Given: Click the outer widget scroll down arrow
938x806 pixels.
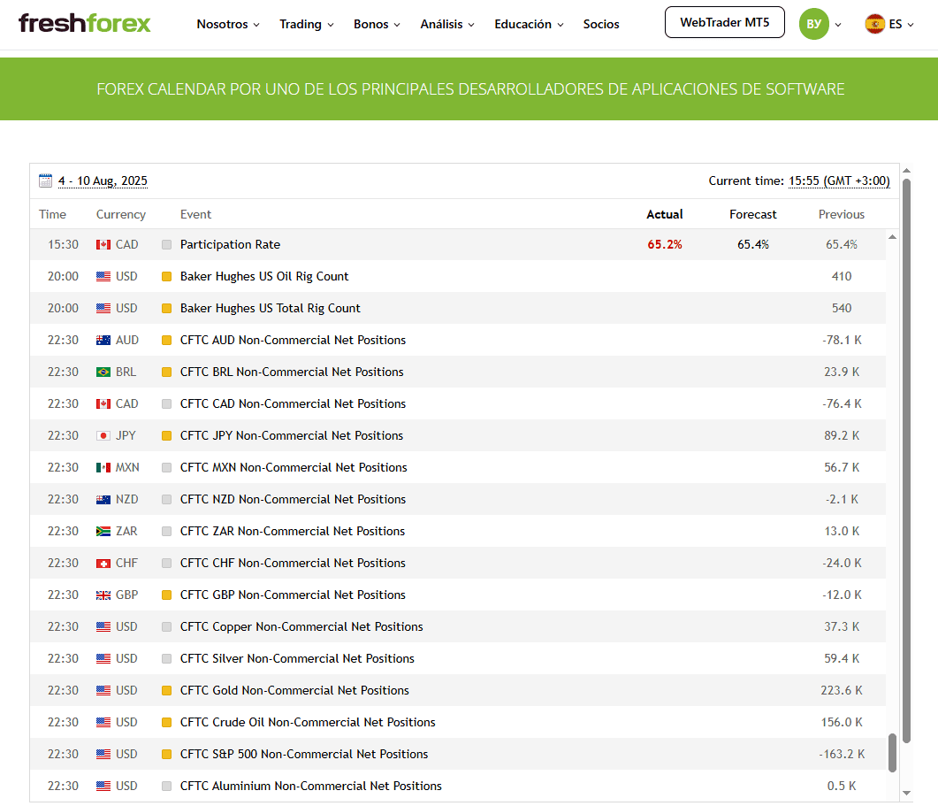Looking at the screenshot, I should pos(906,793).
